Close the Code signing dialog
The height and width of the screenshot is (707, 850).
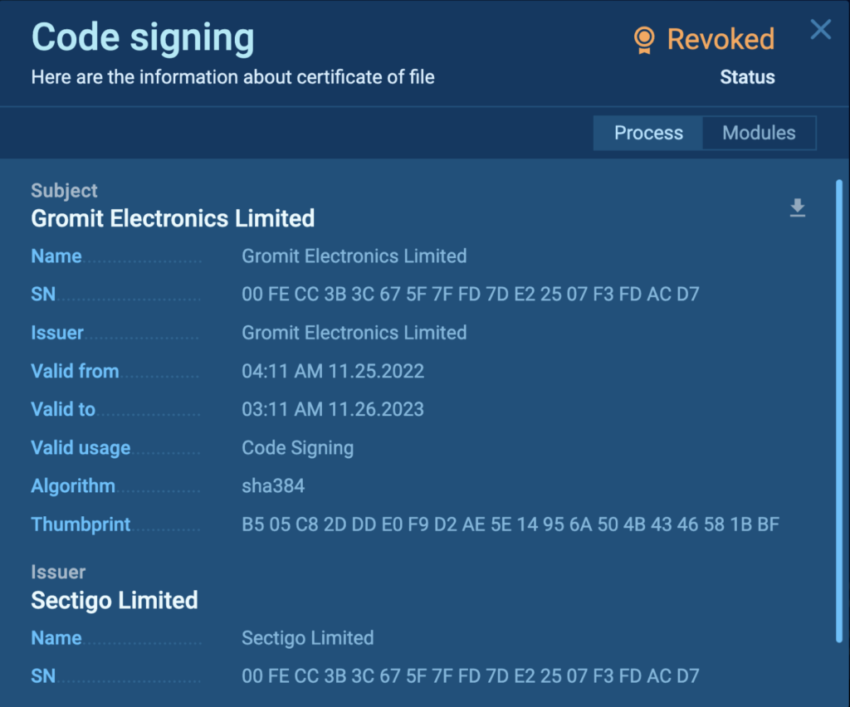tap(820, 31)
